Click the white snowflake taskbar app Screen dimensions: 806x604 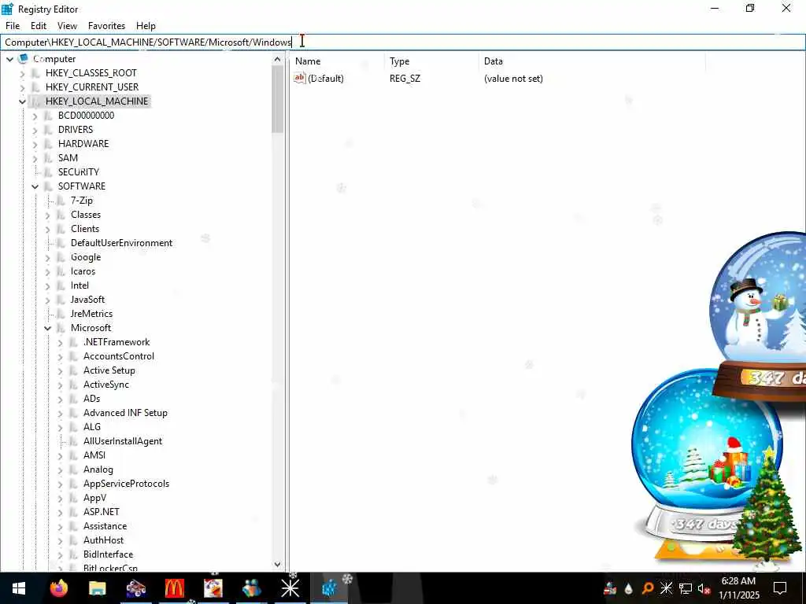point(290,588)
